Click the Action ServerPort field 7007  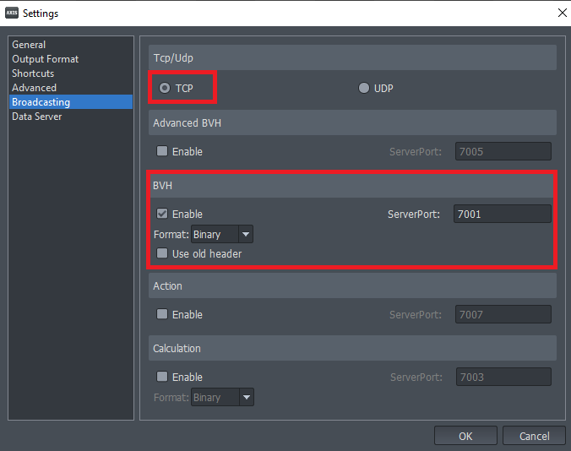[503, 314]
